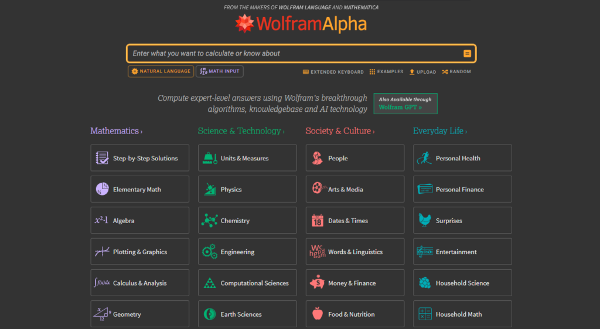Open the Personal Finance label
This screenshot has height=329, width=600.
point(459,190)
